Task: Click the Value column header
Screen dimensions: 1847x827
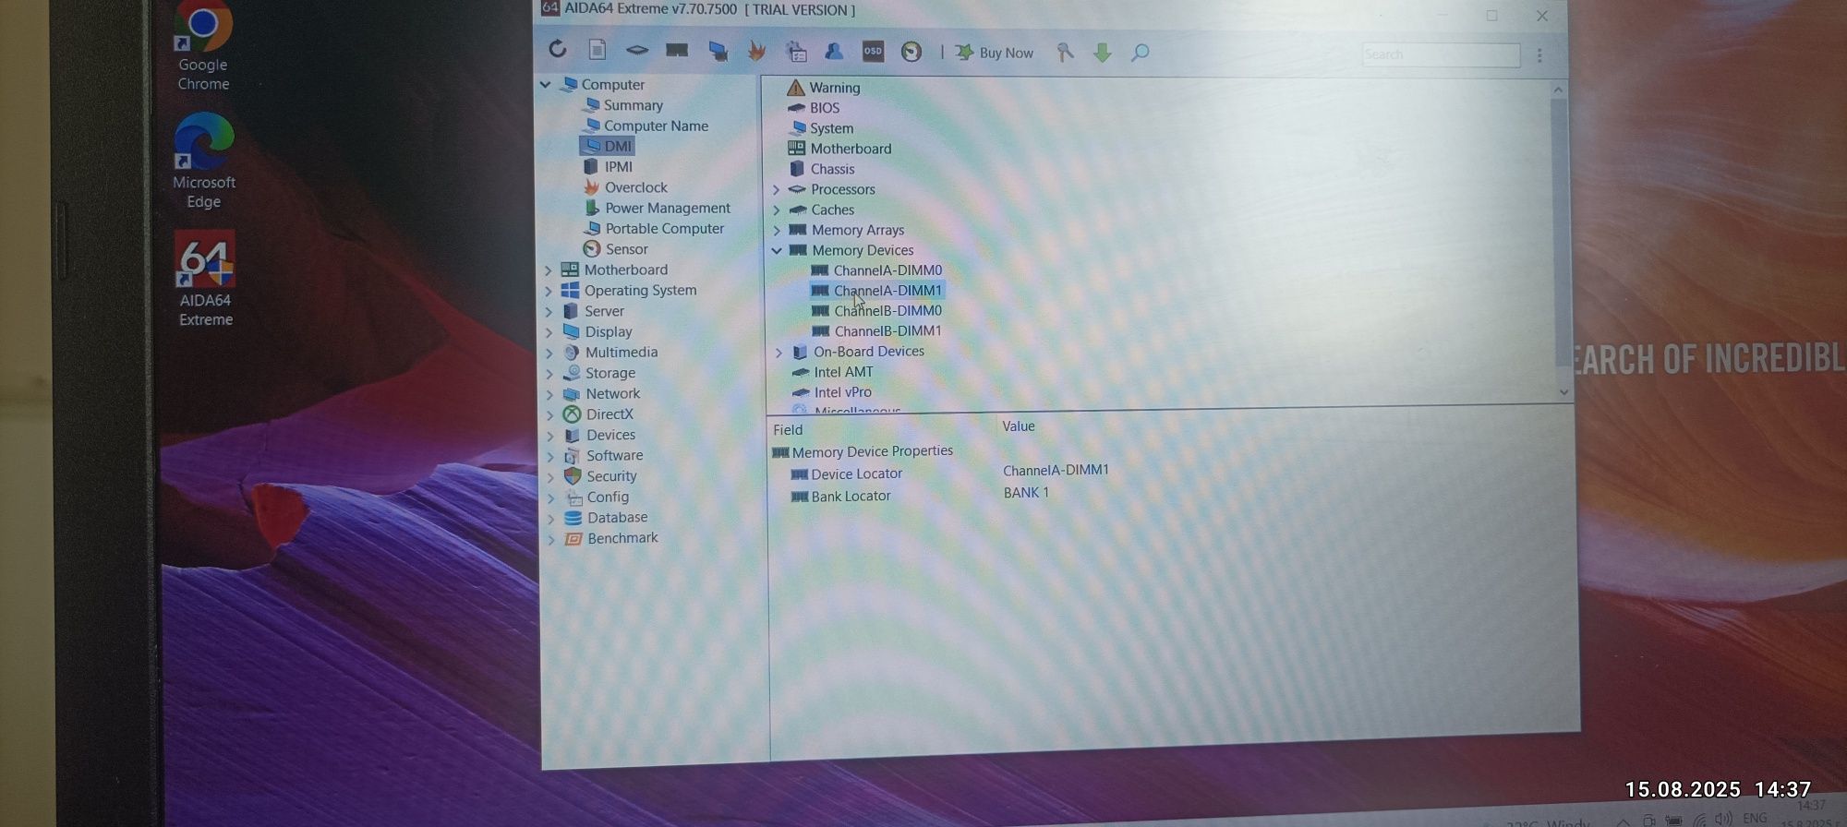Action: (x=1019, y=426)
